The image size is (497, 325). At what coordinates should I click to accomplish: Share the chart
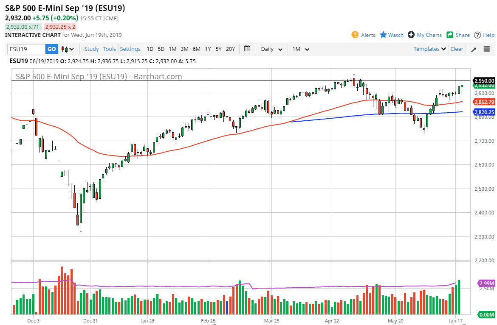(x=458, y=35)
